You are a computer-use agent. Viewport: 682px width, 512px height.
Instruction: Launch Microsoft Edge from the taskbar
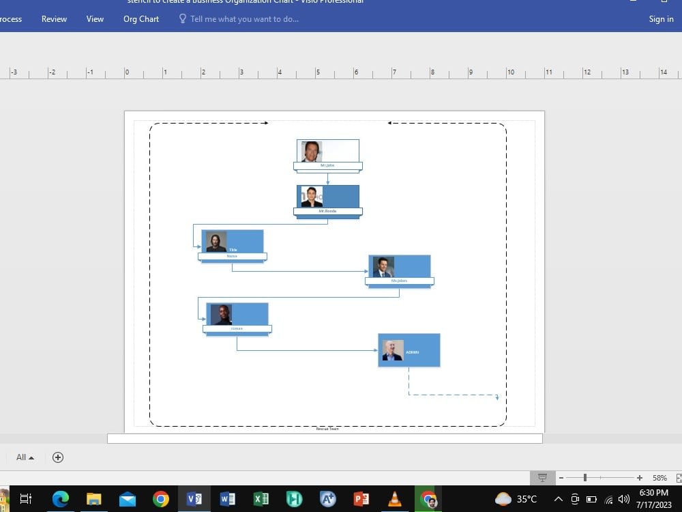(x=61, y=499)
